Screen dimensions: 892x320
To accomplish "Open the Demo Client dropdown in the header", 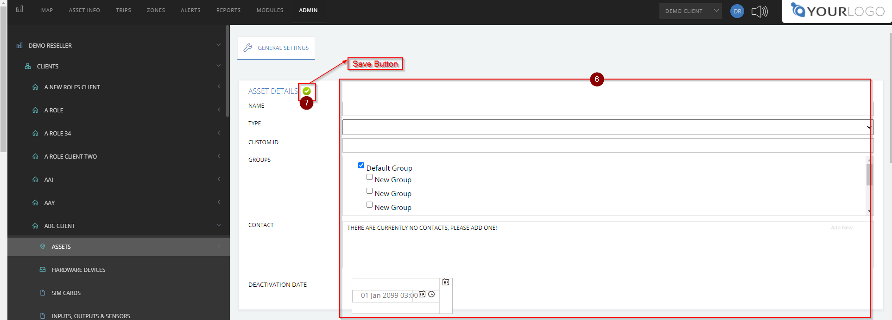I will (x=690, y=11).
